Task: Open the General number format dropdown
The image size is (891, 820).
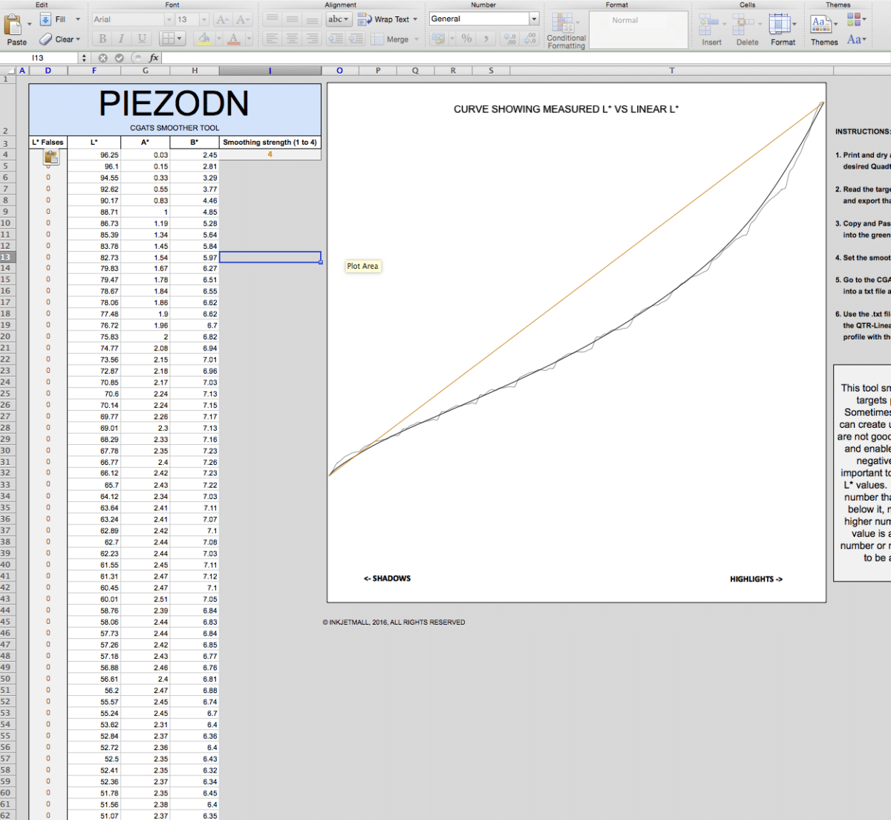Action: click(x=534, y=19)
